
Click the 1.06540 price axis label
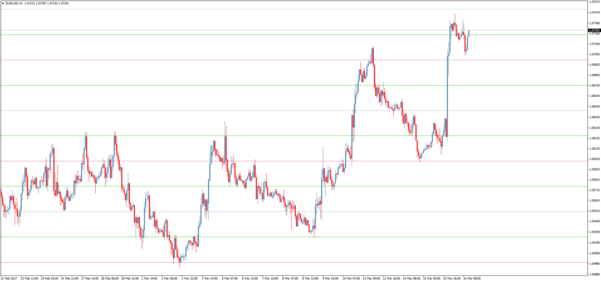(x=595, y=107)
